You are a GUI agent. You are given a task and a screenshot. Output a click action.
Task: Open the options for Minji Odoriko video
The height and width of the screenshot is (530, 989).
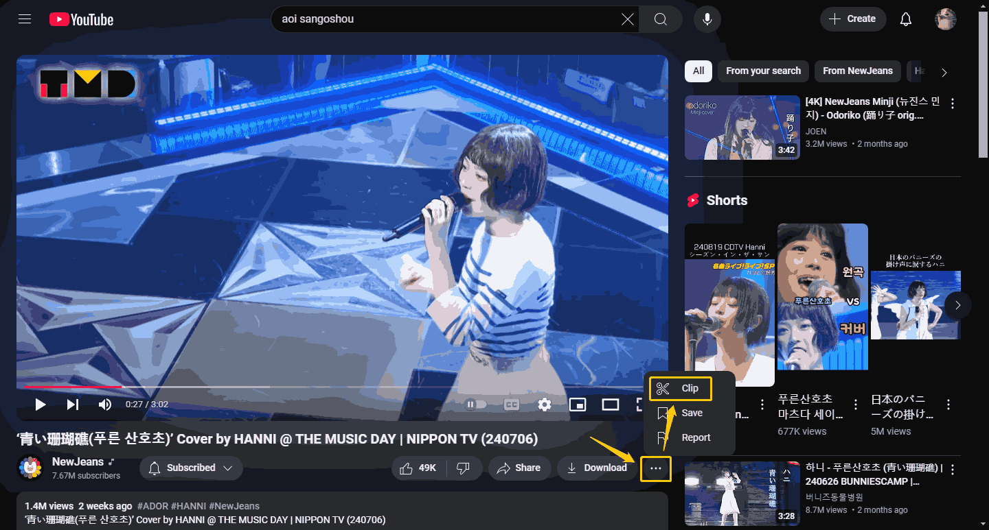point(953,104)
